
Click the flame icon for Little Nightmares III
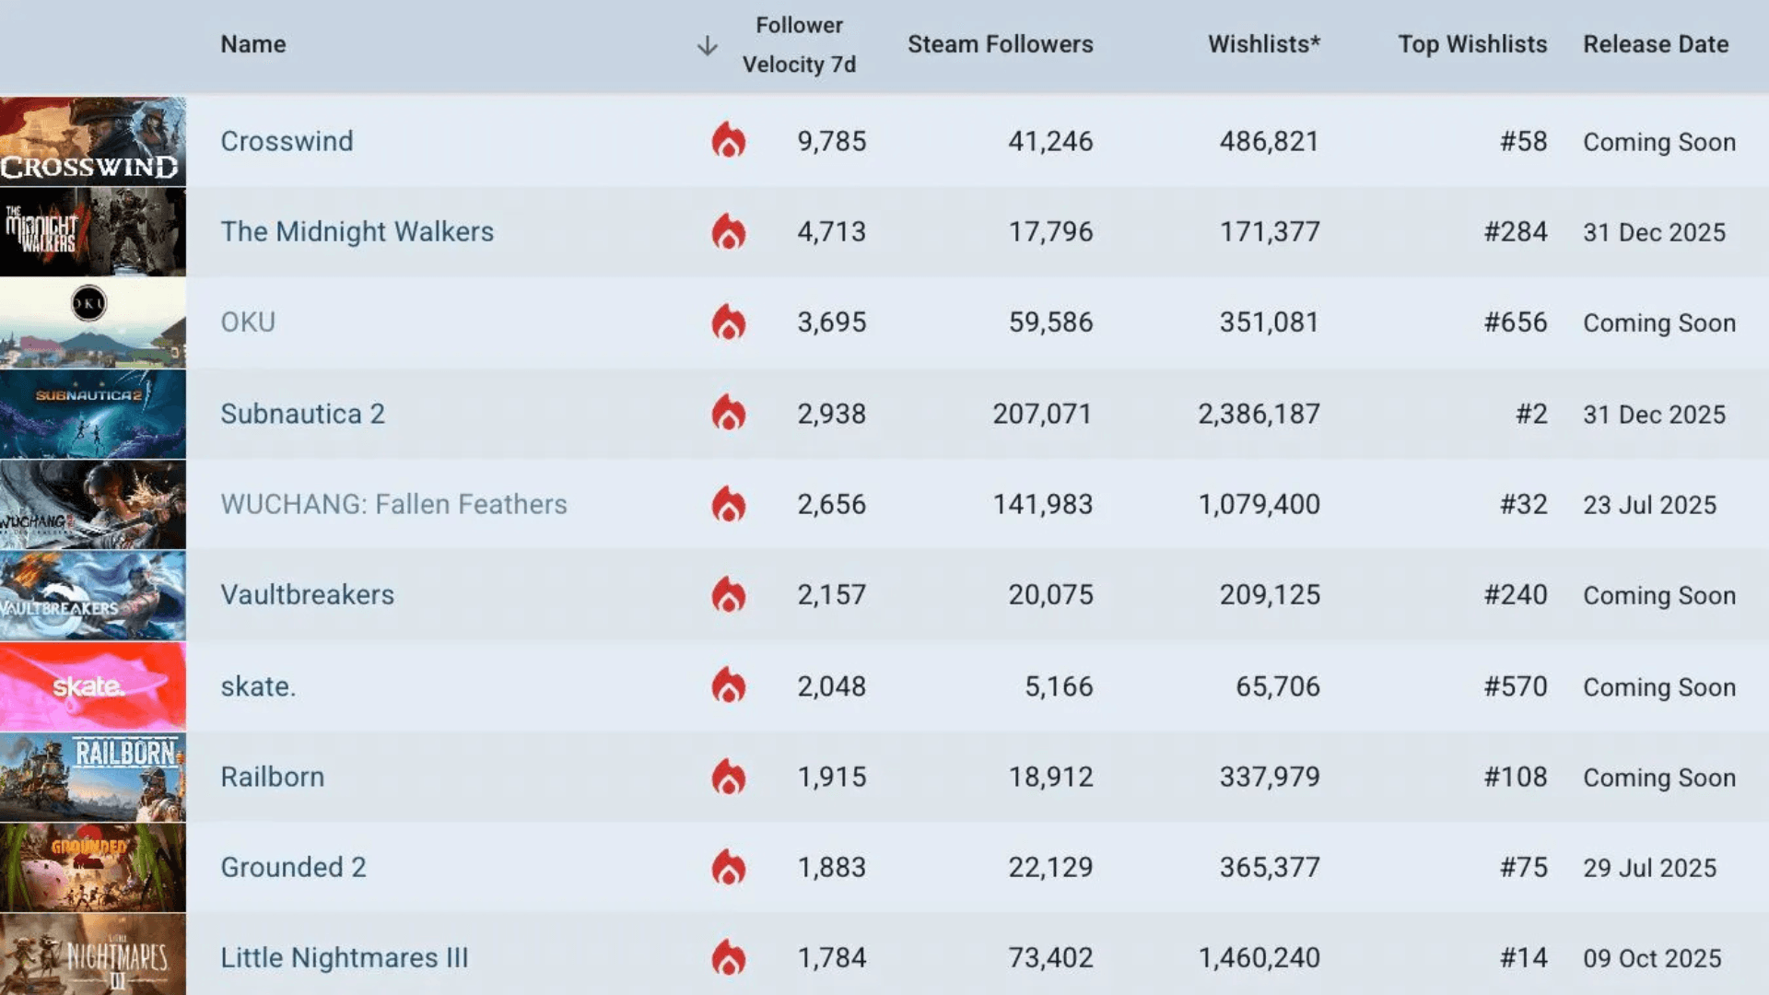tap(728, 958)
